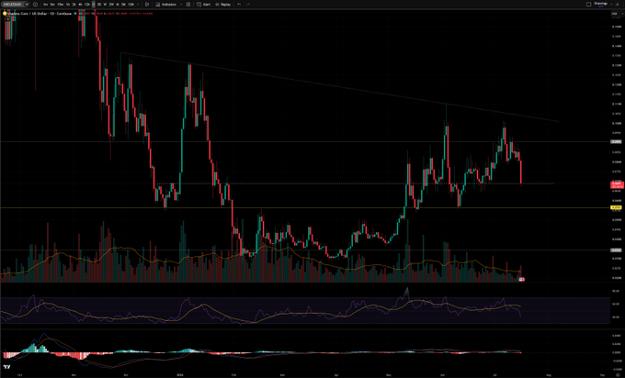Undo the last chart action
625x378 pixels.
tap(239, 5)
